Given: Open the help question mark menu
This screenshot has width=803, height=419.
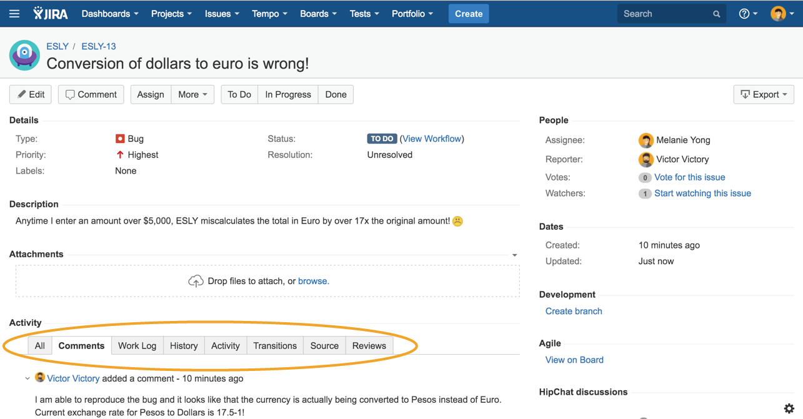Looking at the screenshot, I should pyautogui.click(x=748, y=14).
